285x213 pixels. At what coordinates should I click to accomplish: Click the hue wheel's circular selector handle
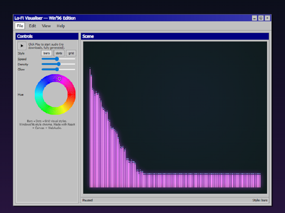coord(59,79)
